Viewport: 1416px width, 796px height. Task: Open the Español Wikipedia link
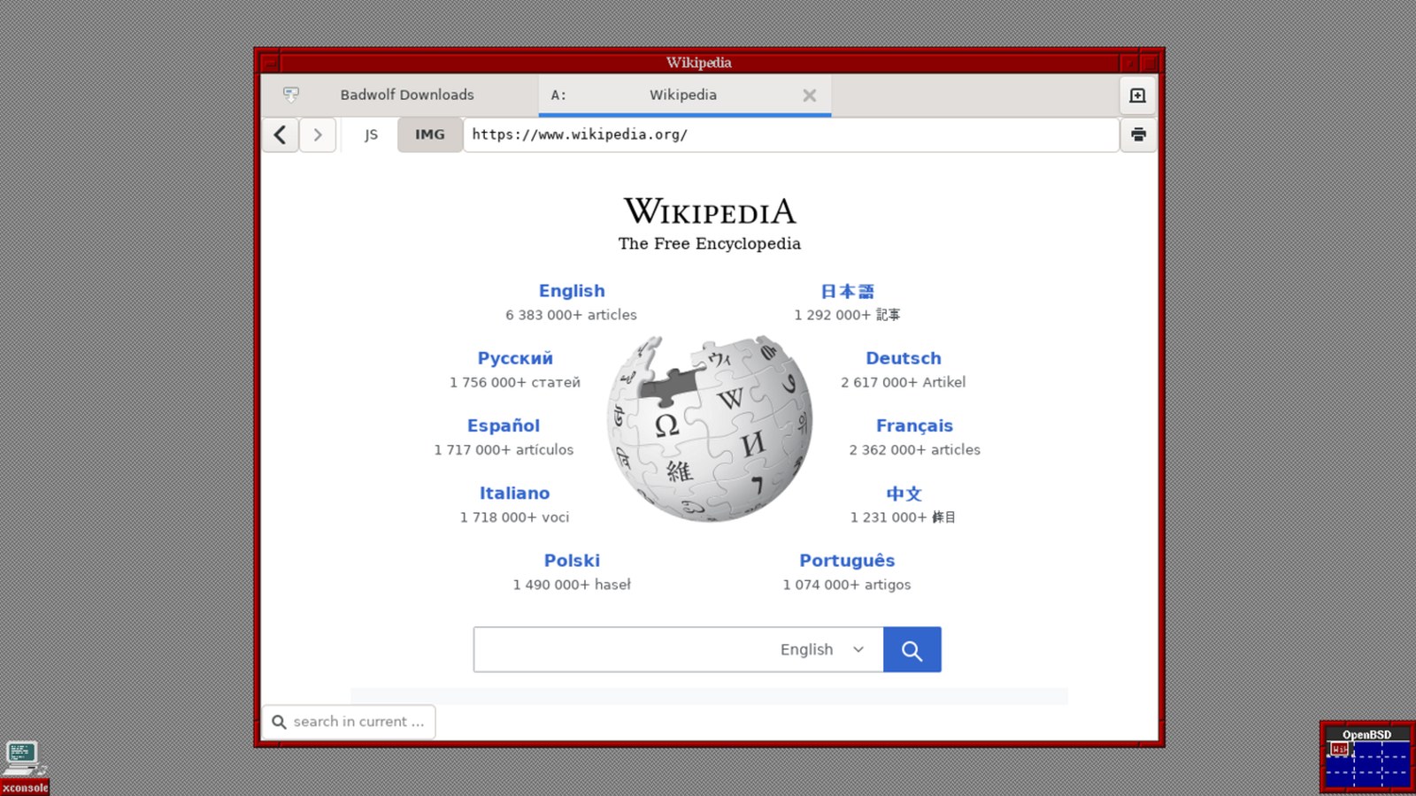(x=504, y=425)
